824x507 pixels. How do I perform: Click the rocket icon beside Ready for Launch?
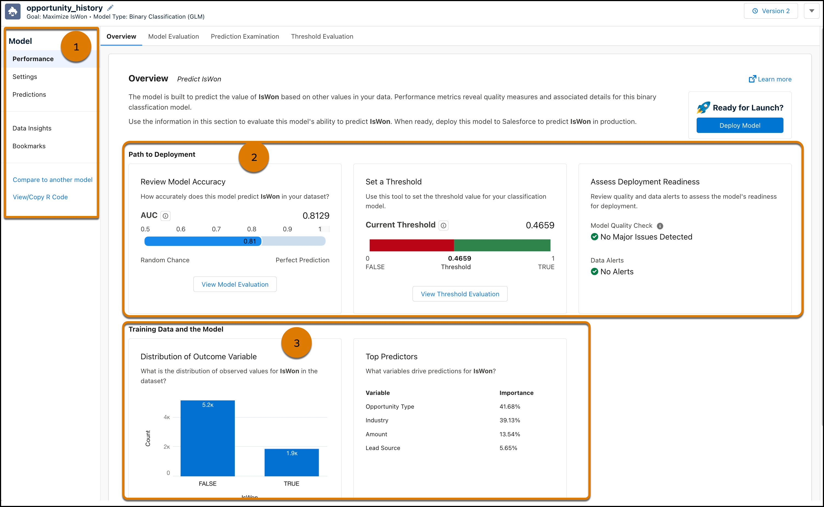(703, 107)
